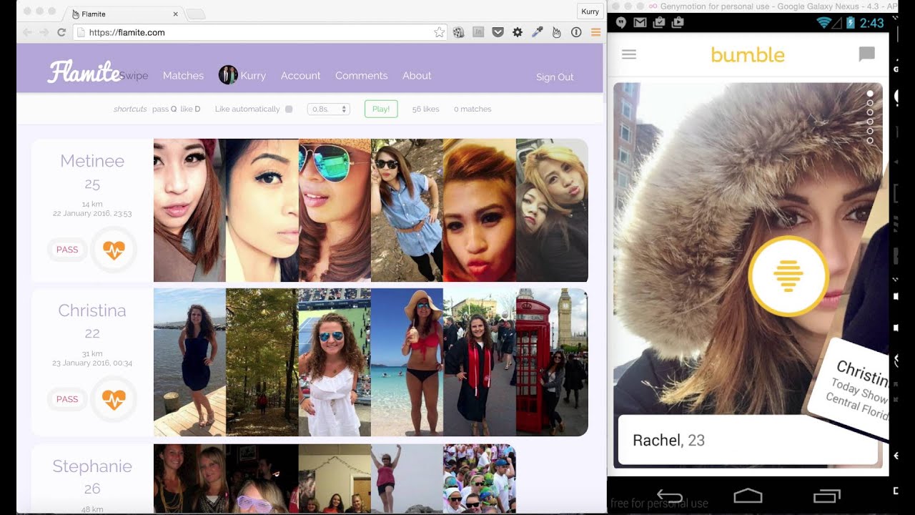This screenshot has height=515, width=915.
Task: Toggle the Like automatically switch
Action: pos(289,109)
